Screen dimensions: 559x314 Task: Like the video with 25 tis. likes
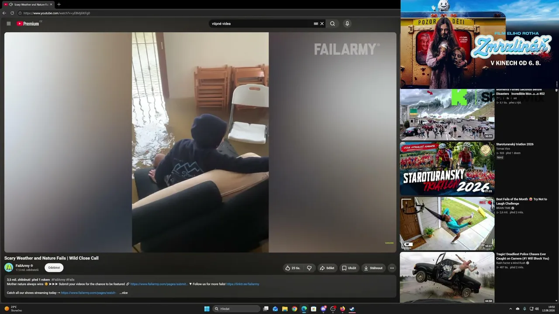coord(293,268)
